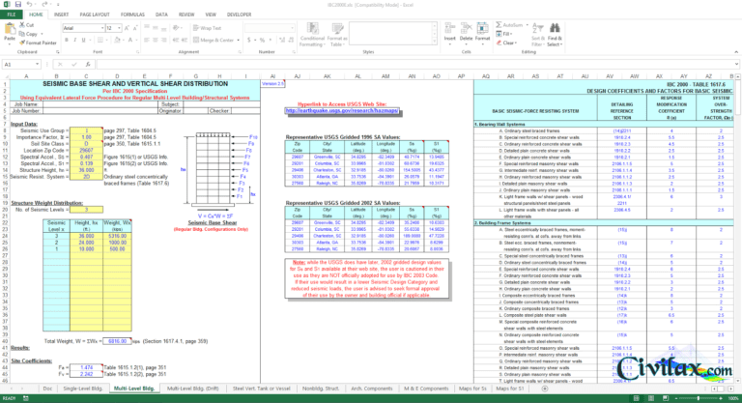Viewport: 742px width, 403px height.
Task: Open the Arial font name dropdown
Action: click(81, 28)
